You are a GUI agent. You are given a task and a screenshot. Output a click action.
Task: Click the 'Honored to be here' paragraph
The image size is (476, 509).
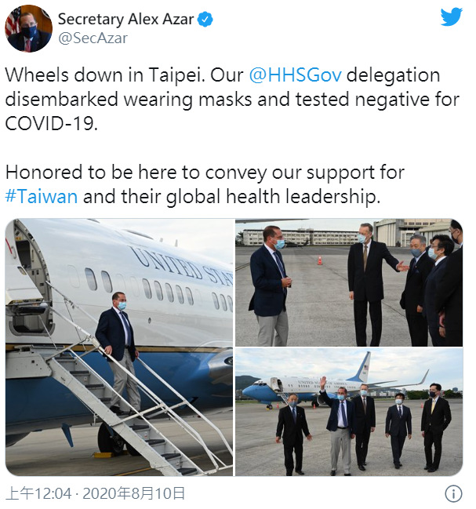coord(205,184)
